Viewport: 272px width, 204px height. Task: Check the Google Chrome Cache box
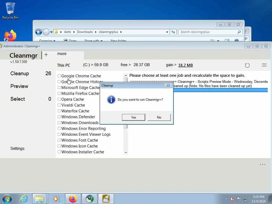tap(59, 76)
